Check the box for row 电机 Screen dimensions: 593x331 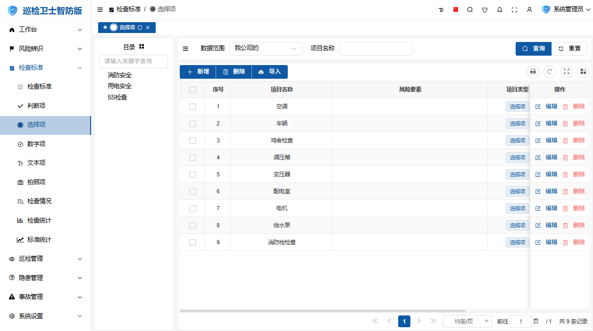click(192, 208)
